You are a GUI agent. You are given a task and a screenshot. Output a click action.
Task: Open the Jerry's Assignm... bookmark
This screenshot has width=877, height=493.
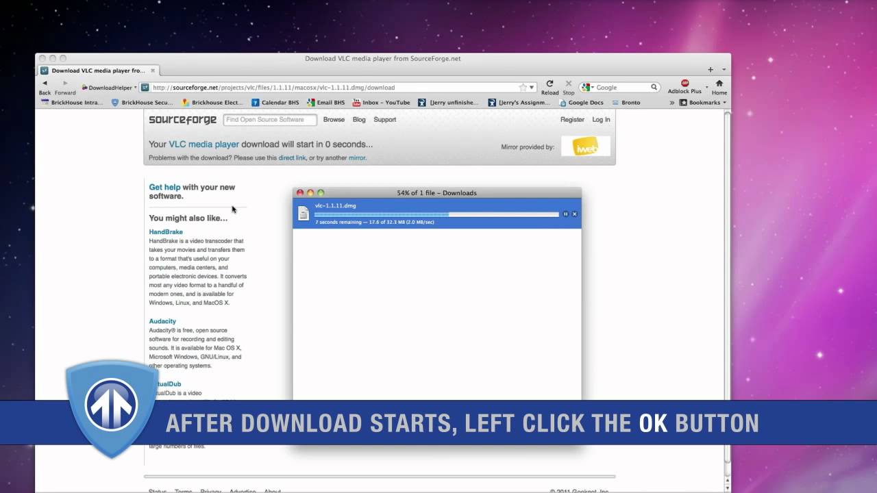pyautogui.click(x=519, y=103)
